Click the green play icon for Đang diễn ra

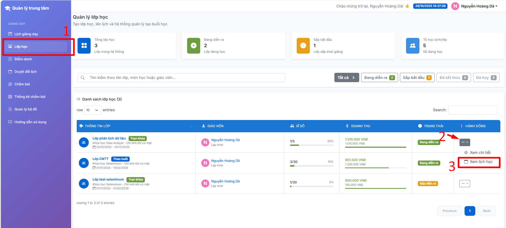click(x=194, y=46)
